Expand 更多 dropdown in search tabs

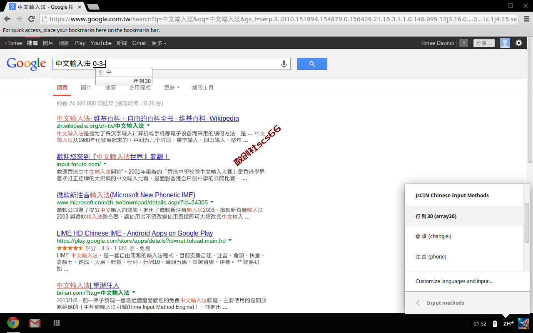pyautogui.click(x=172, y=88)
